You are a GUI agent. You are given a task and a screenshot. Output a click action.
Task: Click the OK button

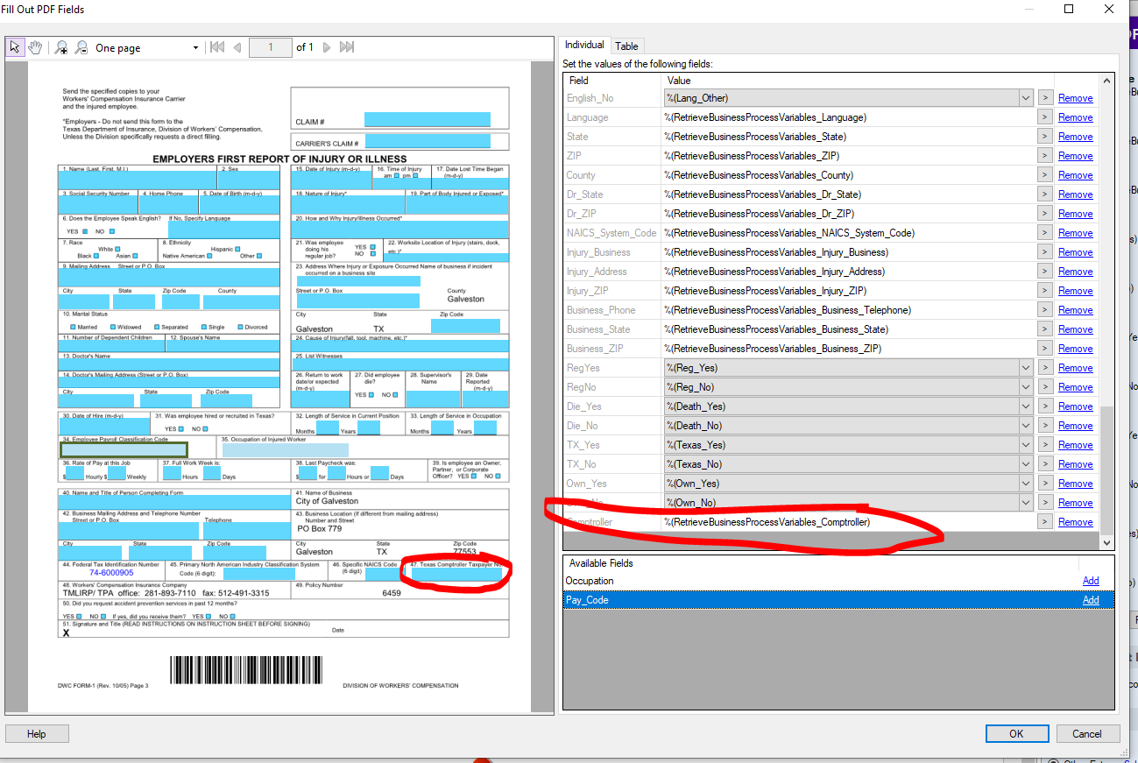point(1016,733)
